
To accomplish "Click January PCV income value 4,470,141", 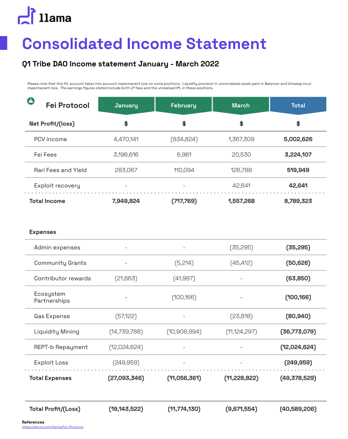I will pos(126,139).
